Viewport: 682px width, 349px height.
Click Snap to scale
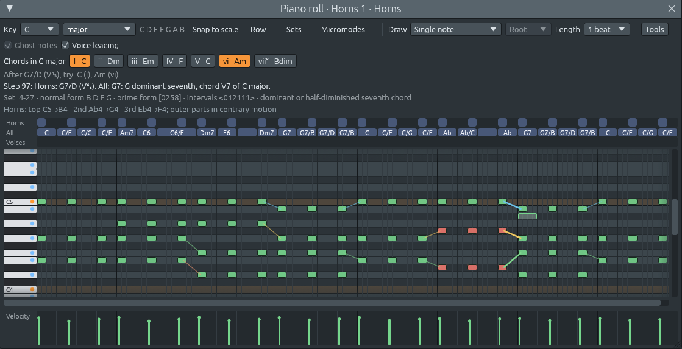pyautogui.click(x=215, y=30)
